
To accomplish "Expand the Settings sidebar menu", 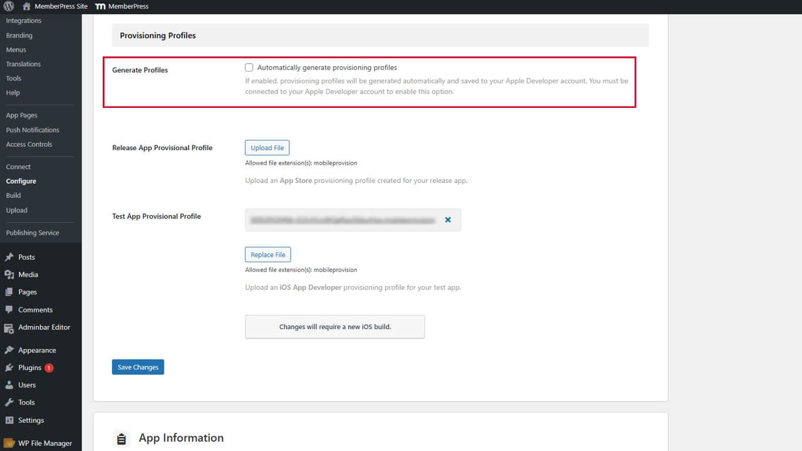I will [32, 420].
